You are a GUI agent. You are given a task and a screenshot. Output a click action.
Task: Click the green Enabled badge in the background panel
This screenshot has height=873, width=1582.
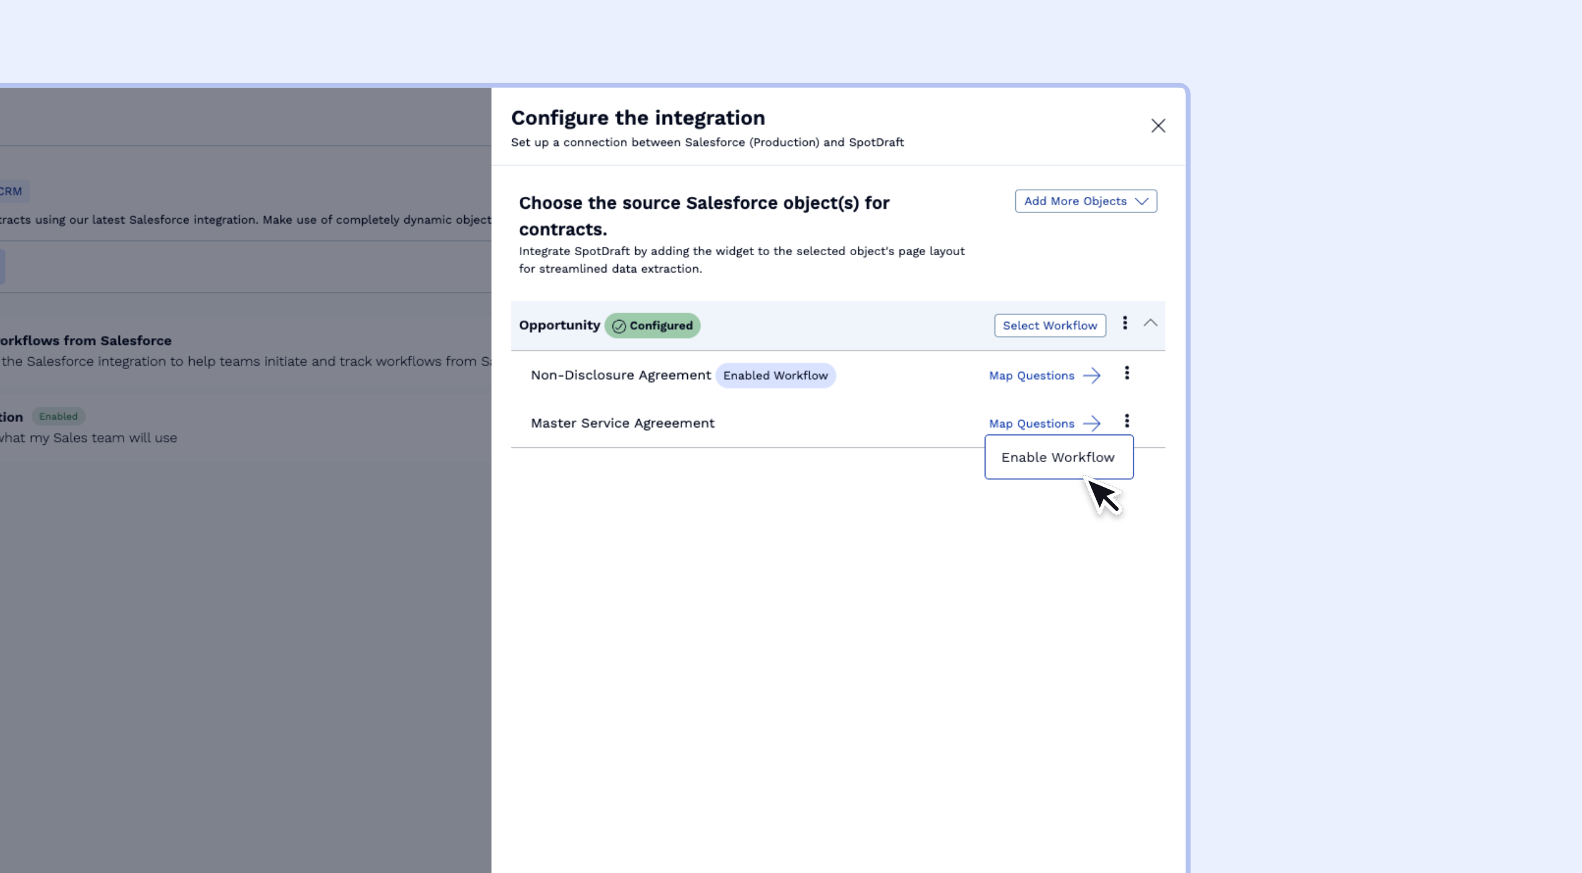[59, 416]
